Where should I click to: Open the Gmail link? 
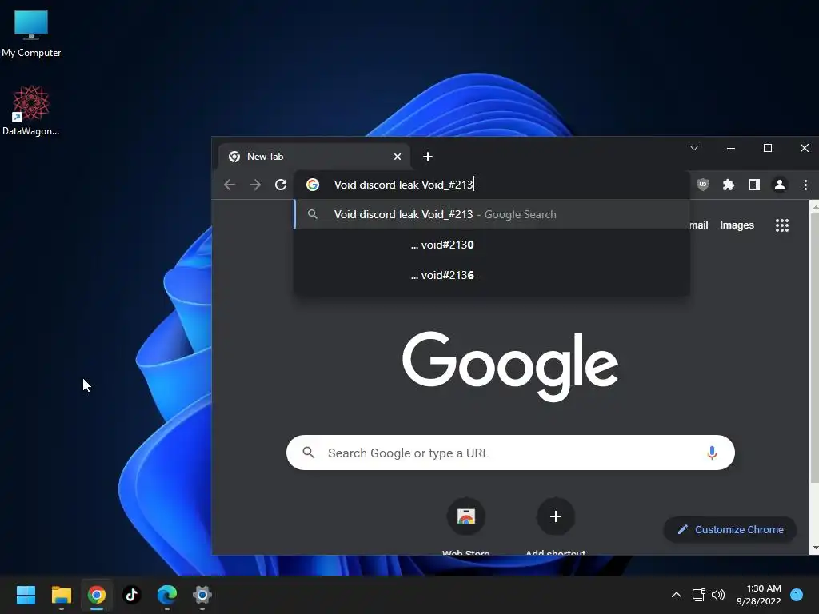click(x=699, y=225)
